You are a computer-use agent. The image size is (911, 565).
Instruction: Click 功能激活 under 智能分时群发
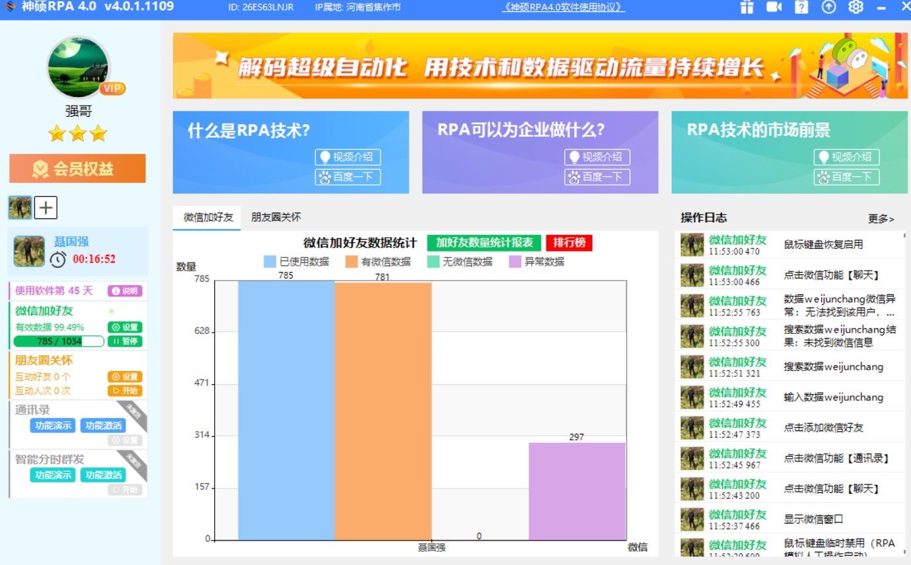103,475
